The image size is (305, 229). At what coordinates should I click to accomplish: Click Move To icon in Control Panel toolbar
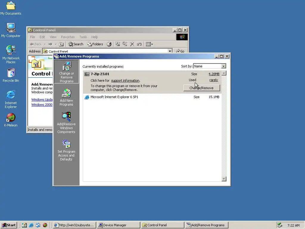point(118,44)
